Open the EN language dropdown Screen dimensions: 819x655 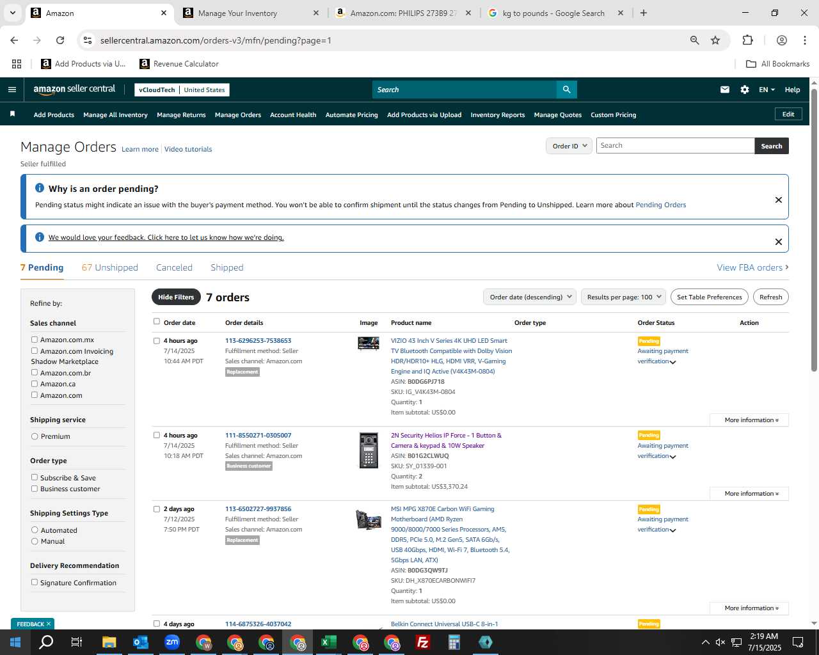click(x=766, y=90)
